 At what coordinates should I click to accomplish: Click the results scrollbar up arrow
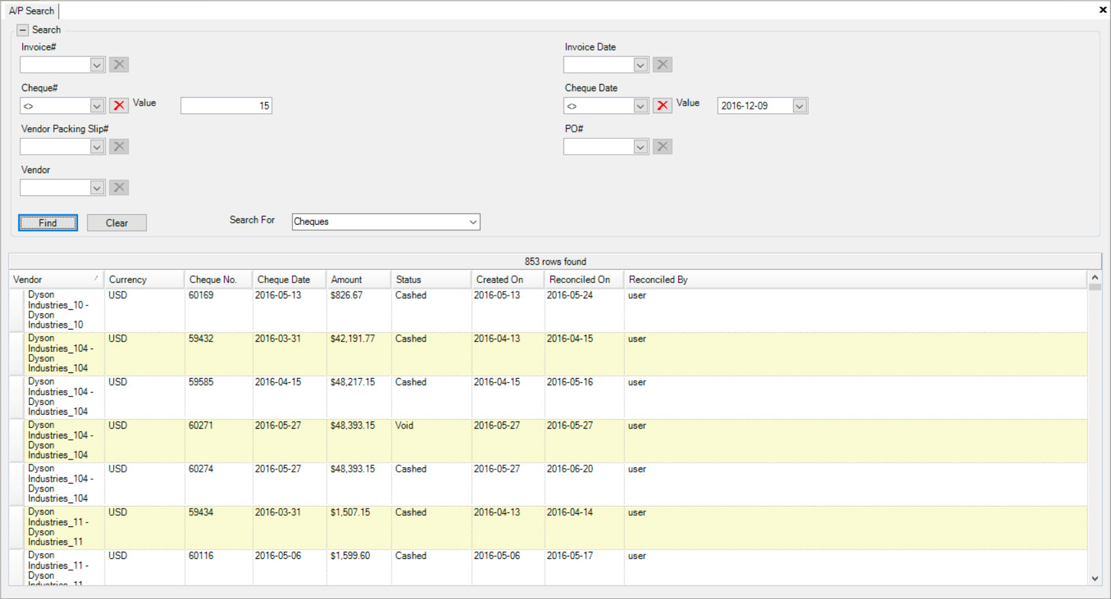1095,277
